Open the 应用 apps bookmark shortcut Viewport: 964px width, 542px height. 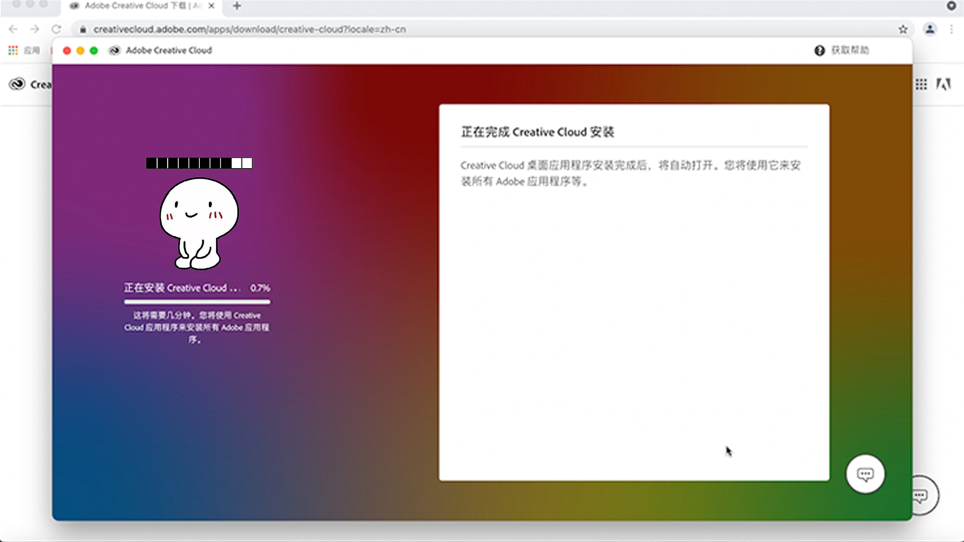point(24,50)
